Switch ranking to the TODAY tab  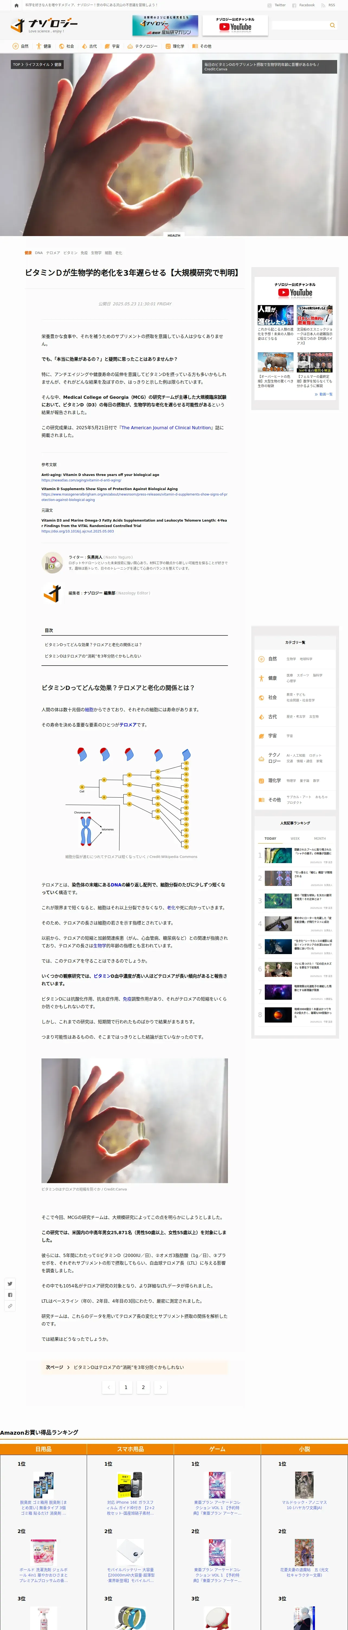pos(270,838)
